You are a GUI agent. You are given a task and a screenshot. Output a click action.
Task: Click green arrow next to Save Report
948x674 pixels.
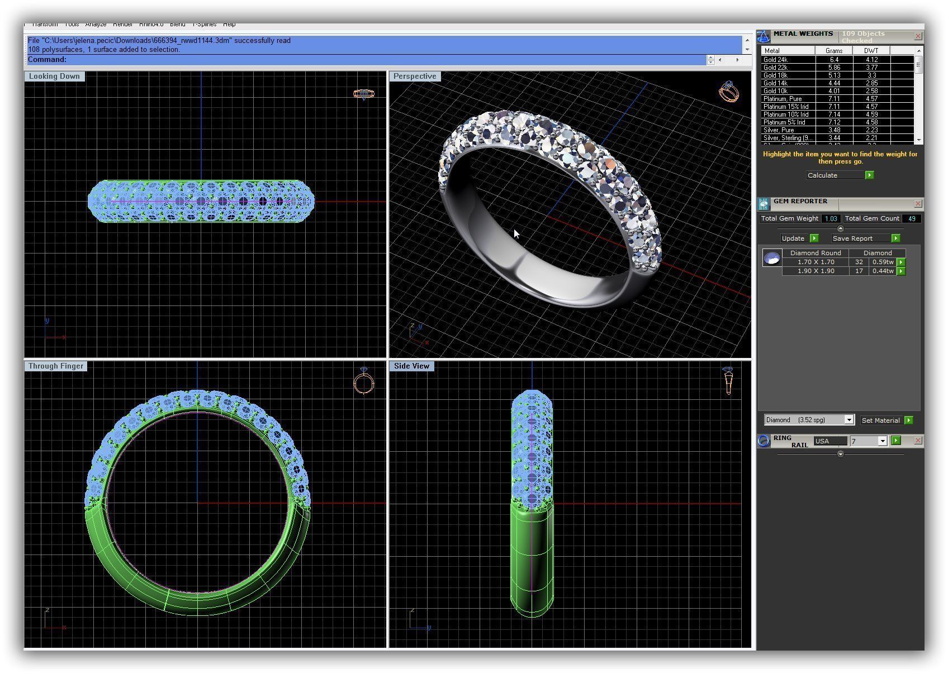(x=895, y=238)
